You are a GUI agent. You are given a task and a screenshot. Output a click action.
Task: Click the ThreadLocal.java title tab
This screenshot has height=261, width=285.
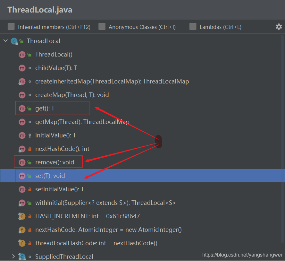[x=39, y=10]
